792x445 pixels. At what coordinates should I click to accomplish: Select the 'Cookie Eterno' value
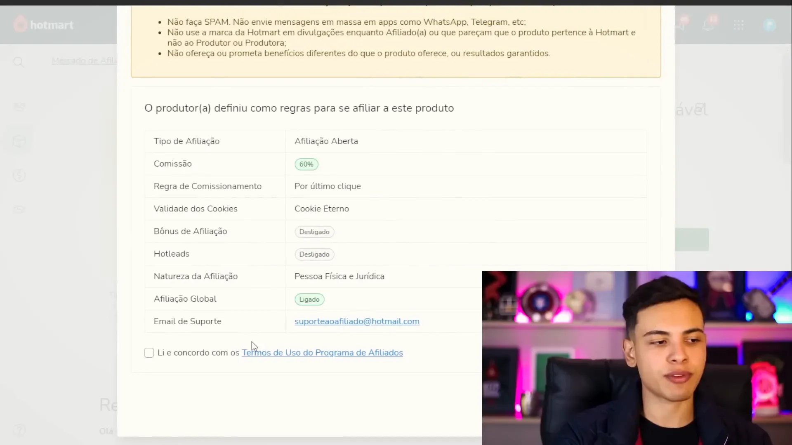[x=322, y=209]
